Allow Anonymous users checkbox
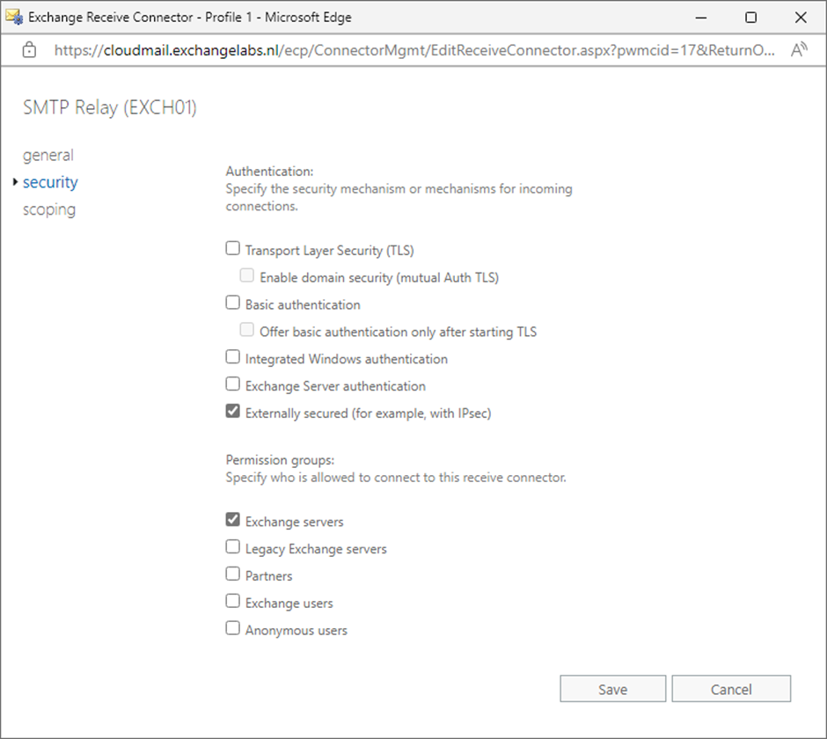Image resolution: width=827 pixels, height=739 pixels. coord(232,627)
